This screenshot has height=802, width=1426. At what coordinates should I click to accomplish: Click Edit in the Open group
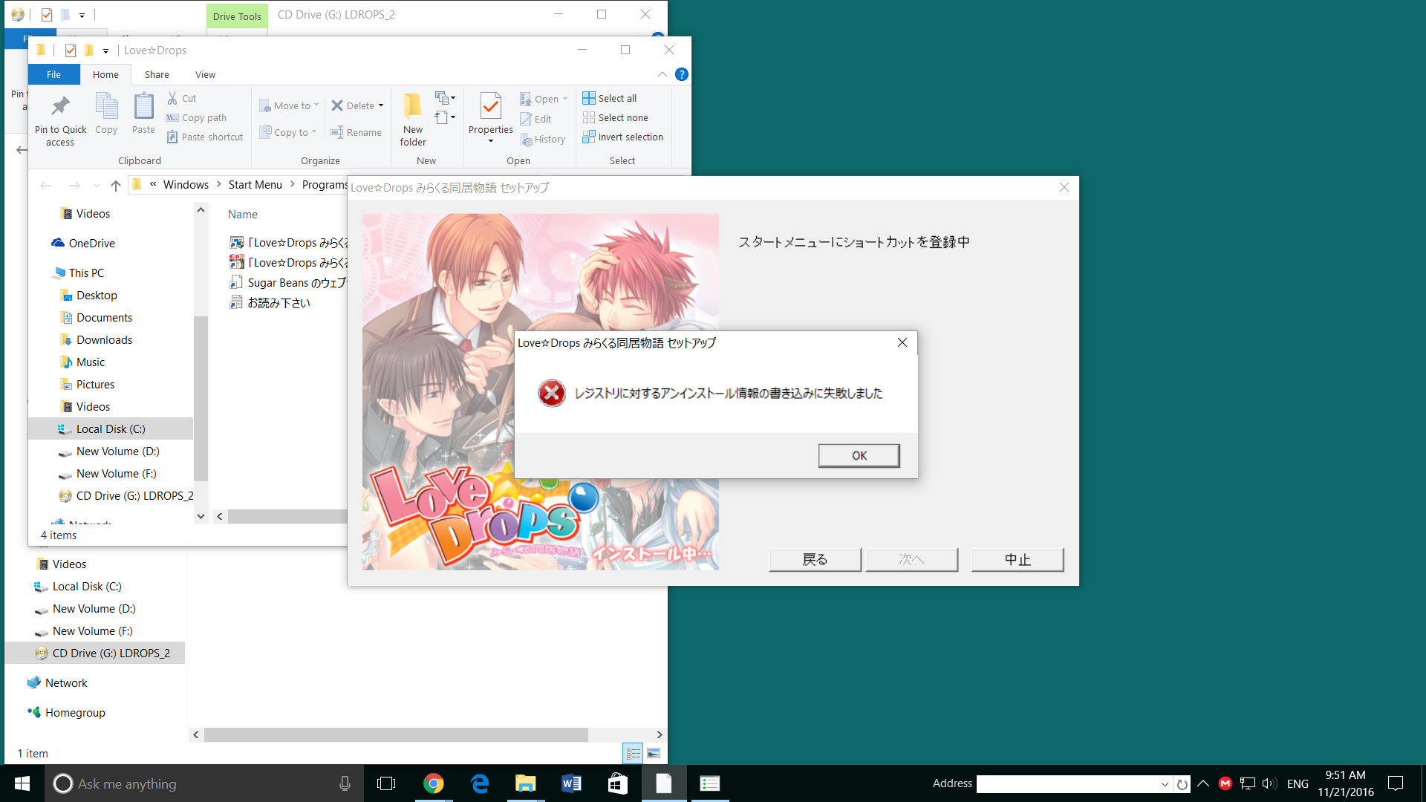(x=536, y=119)
